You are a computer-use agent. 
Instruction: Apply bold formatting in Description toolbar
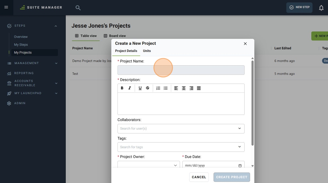(122, 88)
